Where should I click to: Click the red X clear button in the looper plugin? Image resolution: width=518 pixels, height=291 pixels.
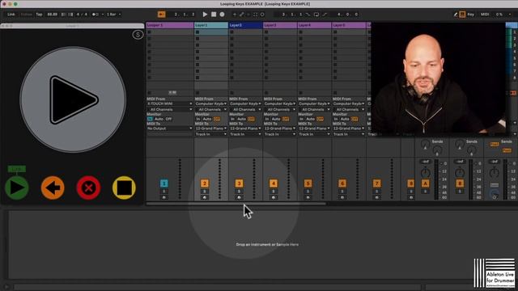coord(88,188)
